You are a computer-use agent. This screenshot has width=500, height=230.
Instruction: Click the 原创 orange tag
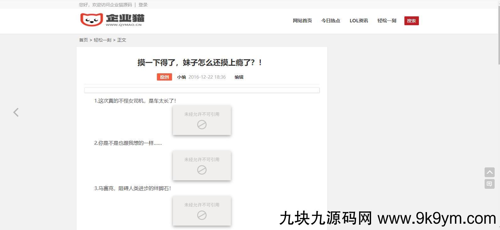[x=164, y=77]
